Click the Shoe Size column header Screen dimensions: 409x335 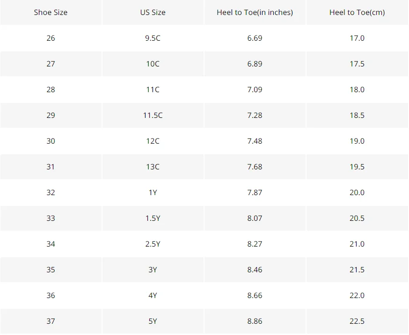tap(51, 12)
